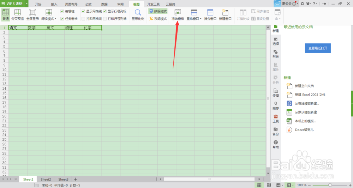Click zoom out minus button
Screen dimensions: 353x188
click(x=309, y=185)
